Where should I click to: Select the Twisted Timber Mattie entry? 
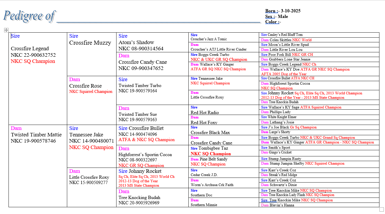click(x=36, y=135)
